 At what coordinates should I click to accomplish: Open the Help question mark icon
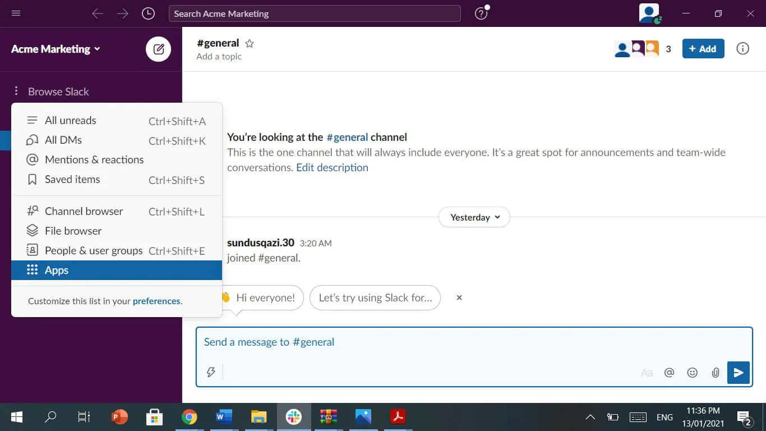(x=481, y=13)
